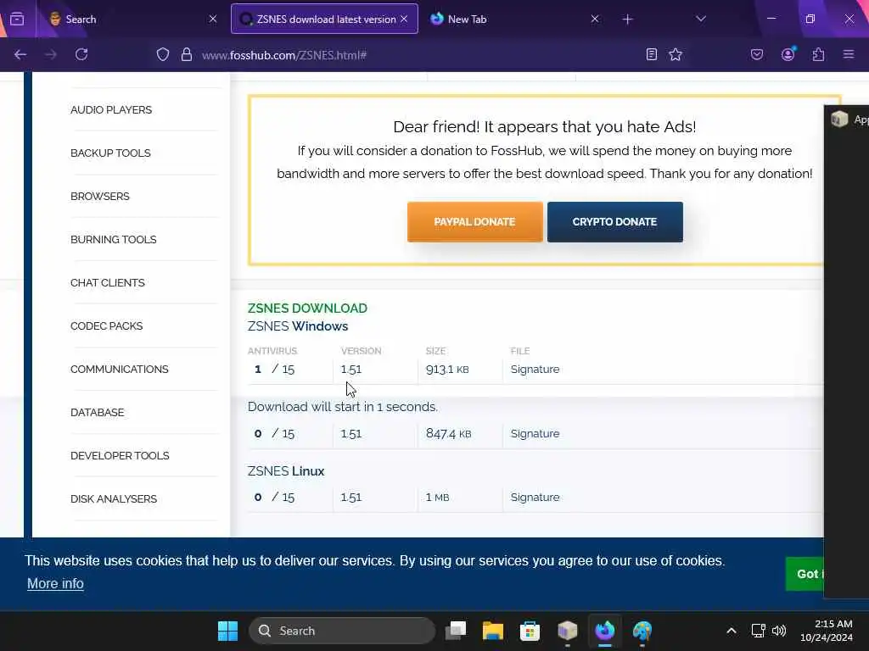The height and width of the screenshot is (651, 869).
Task: Open the Windows Start menu
Action: click(227, 631)
